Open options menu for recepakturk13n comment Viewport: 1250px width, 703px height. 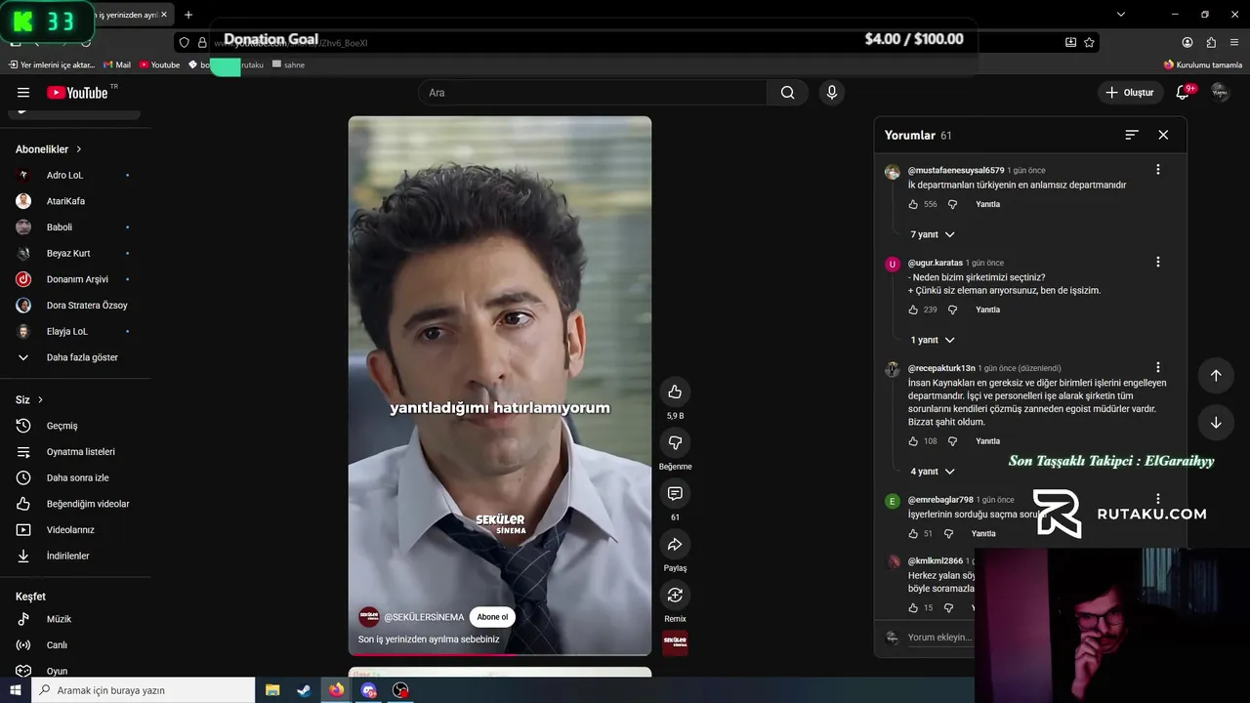pos(1158,368)
